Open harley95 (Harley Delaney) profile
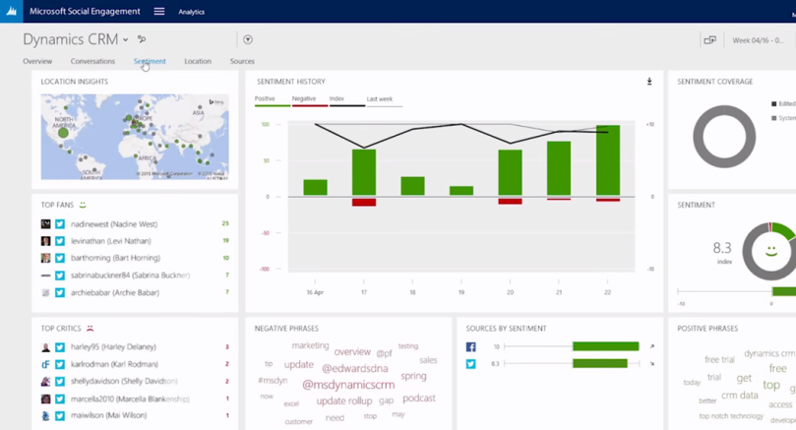Image resolution: width=796 pixels, height=430 pixels. [113, 347]
